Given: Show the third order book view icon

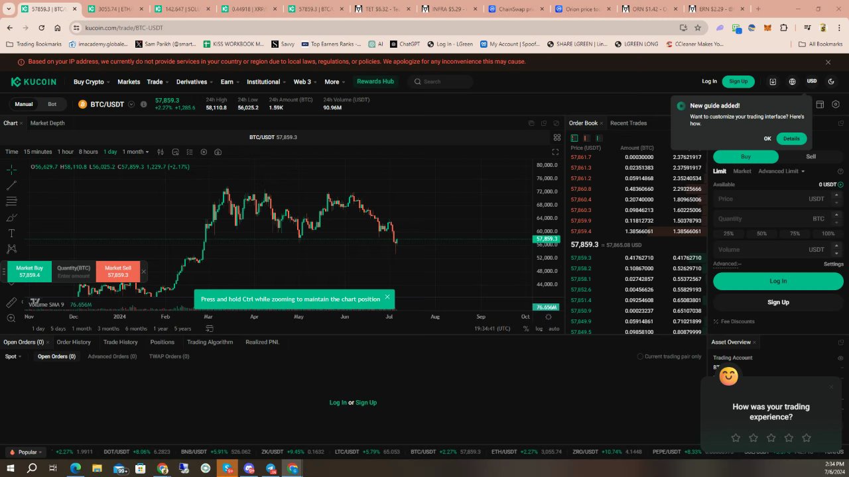Looking at the screenshot, I should pos(599,138).
